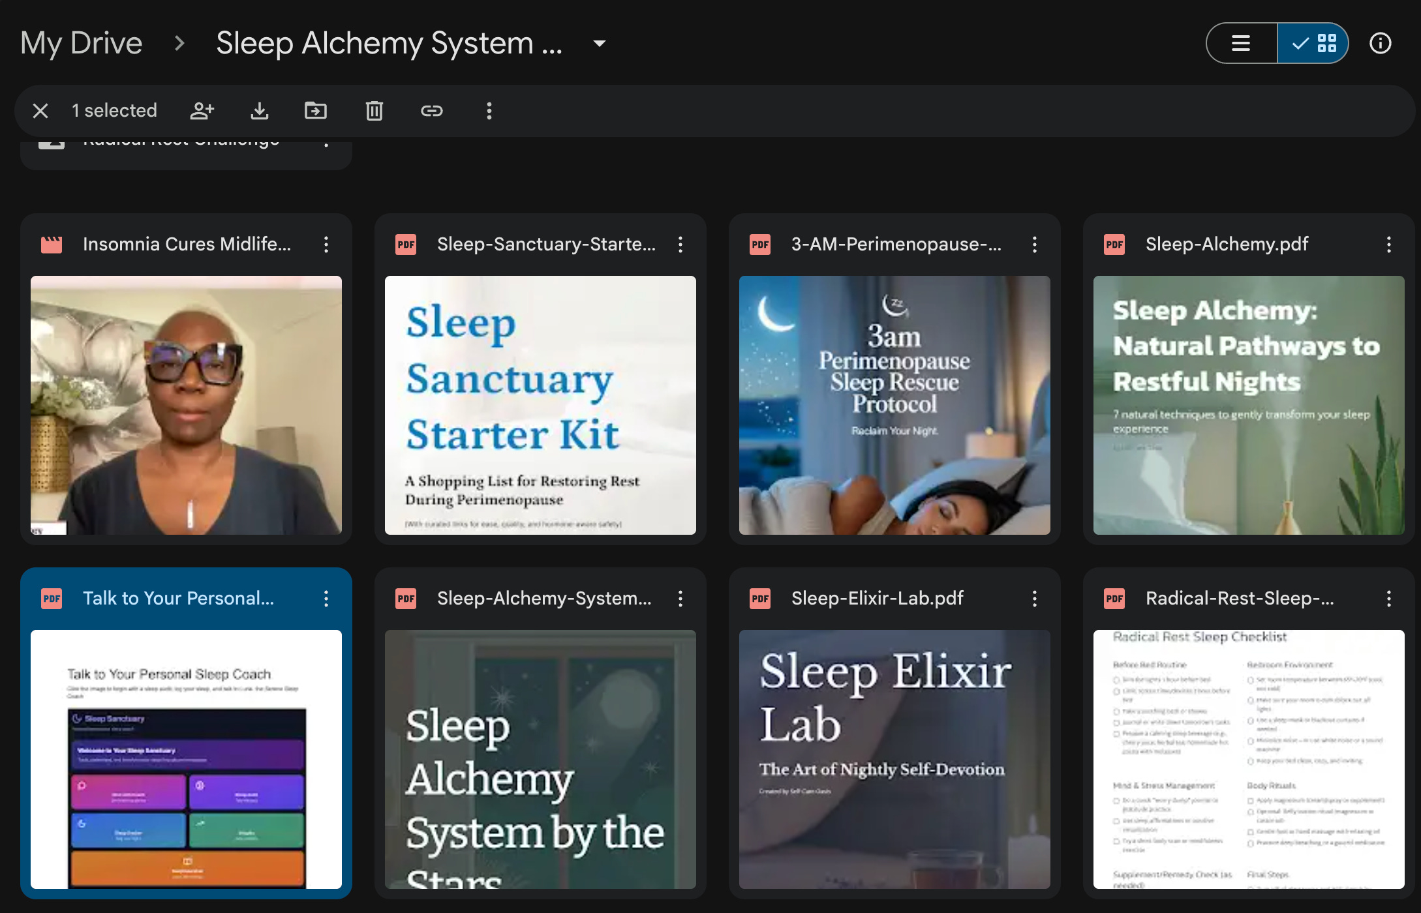Switch to list layout view
The image size is (1421, 913).
(x=1241, y=43)
